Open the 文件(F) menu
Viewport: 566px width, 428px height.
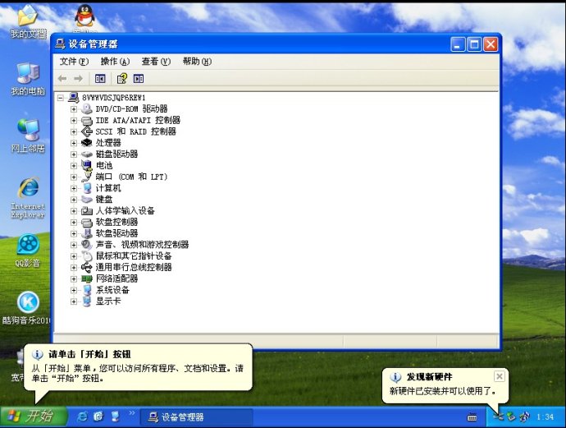[x=74, y=62]
